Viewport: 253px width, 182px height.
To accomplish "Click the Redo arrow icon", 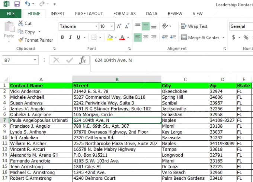I will click(x=42, y=4).
